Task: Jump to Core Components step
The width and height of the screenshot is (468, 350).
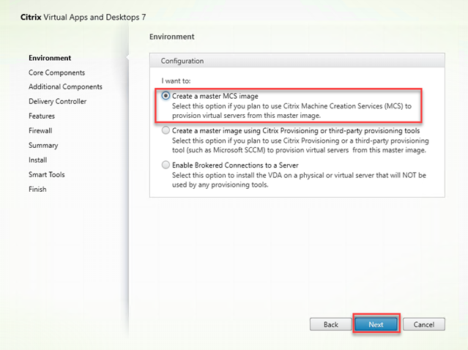Action: (56, 72)
